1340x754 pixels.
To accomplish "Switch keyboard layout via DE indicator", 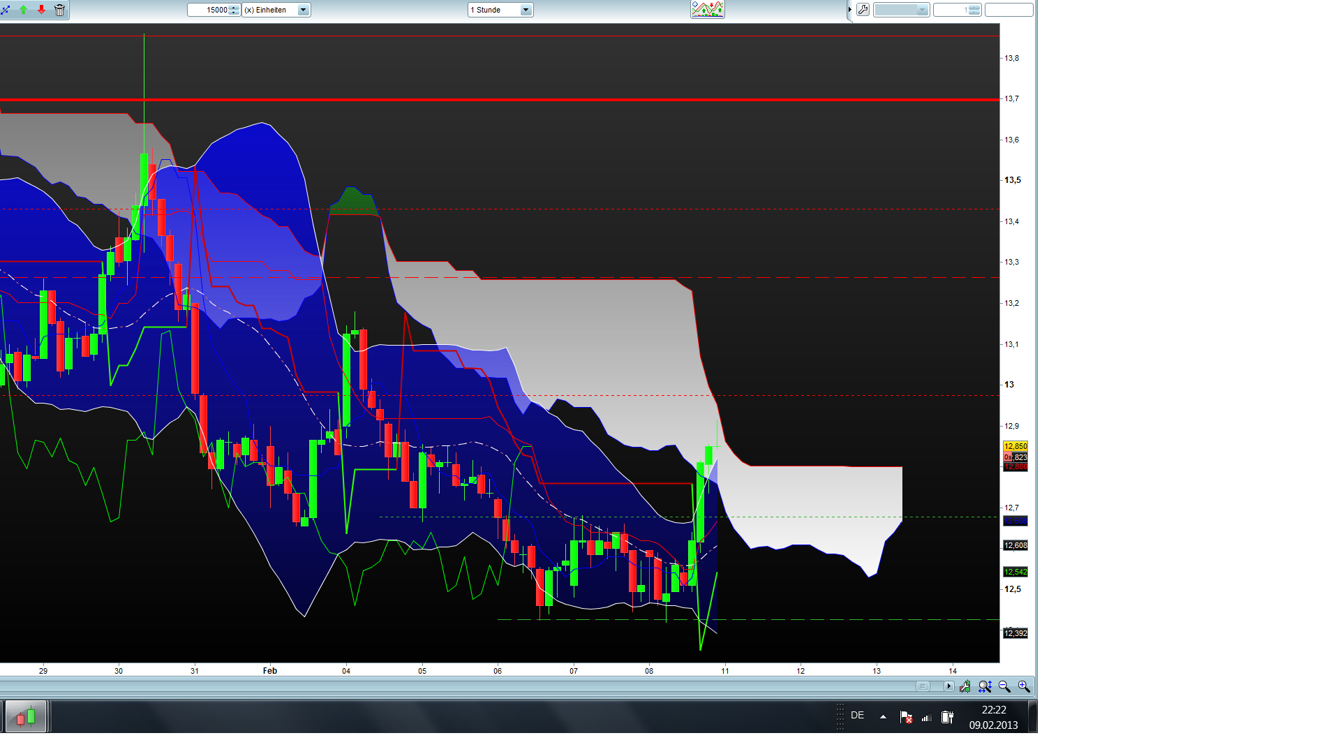I will click(x=858, y=716).
